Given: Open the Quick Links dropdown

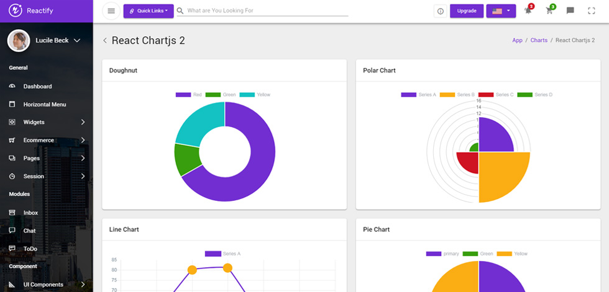Looking at the screenshot, I should tap(149, 11).
